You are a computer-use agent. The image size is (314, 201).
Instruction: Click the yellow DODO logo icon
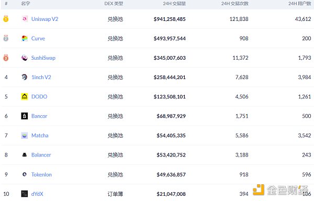click(x=25, y=96)
